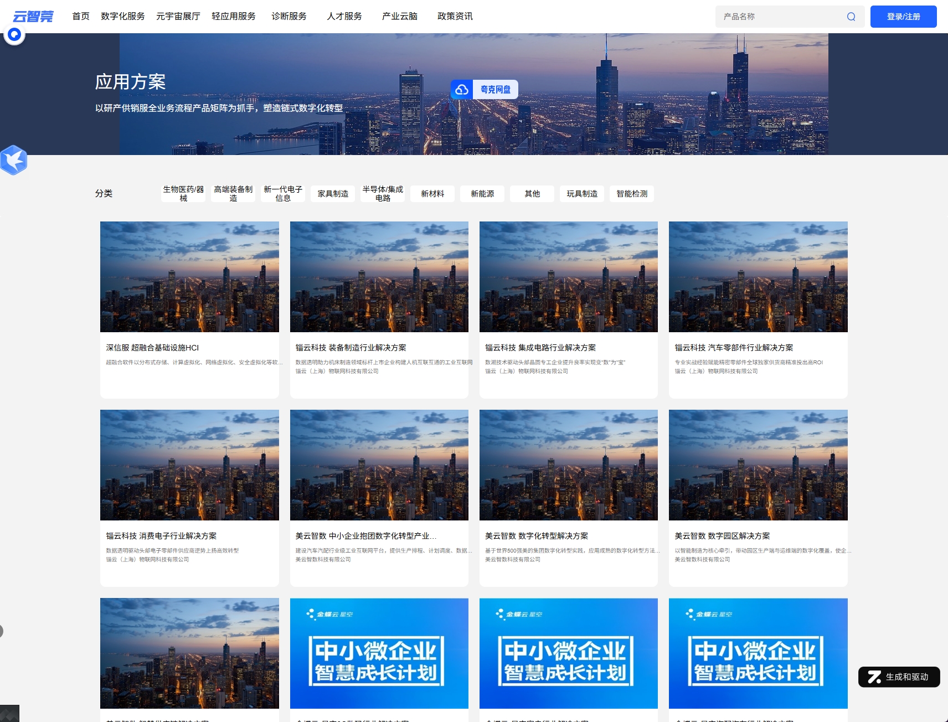
Task: Click the blue circular floating icon below logo
Action: click(x=14, y=35)
